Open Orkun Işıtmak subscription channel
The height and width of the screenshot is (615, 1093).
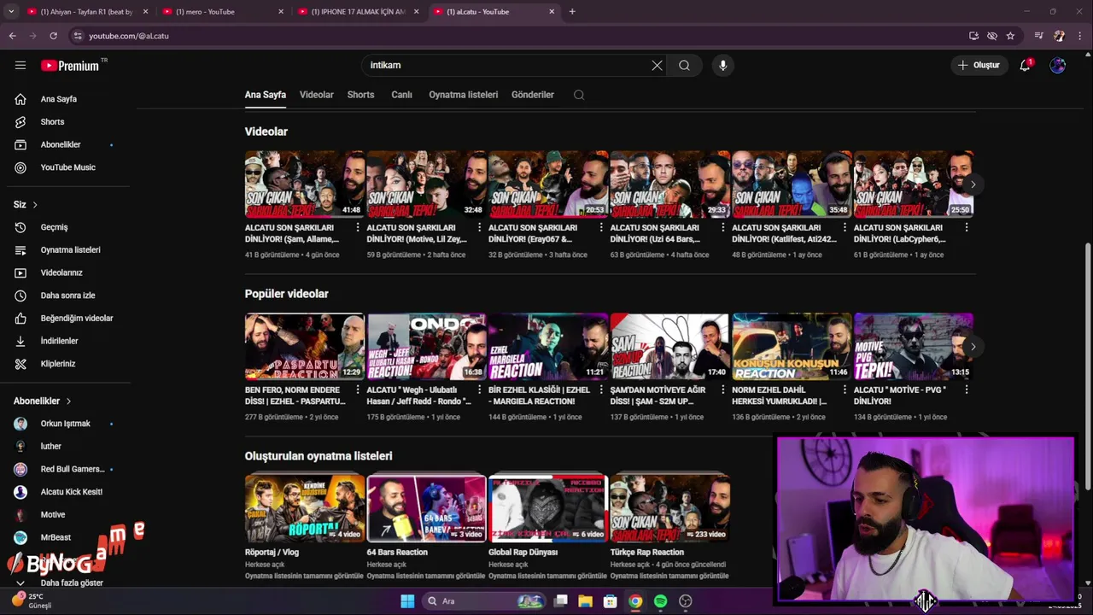66,424
